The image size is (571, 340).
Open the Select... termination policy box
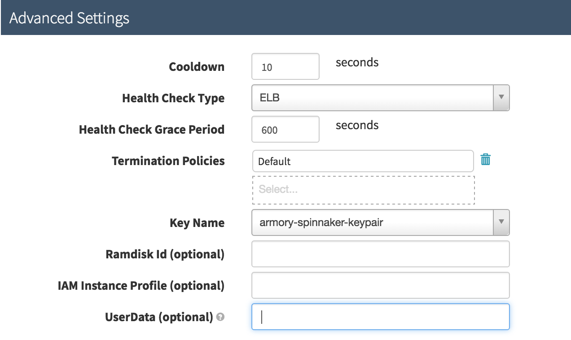[363, 190]
